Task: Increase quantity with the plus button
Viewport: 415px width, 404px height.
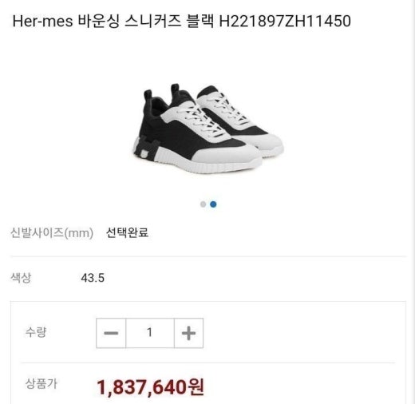Action: point(188,333)
